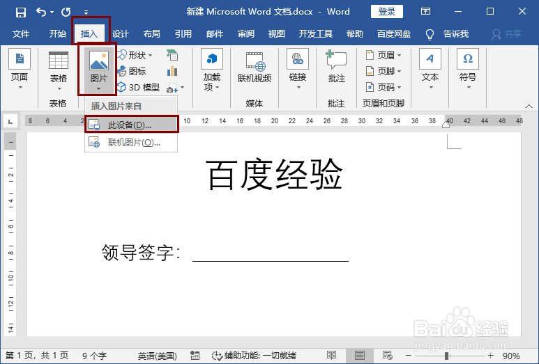Open the 百度网盘 tab
539x364 pixels.
pyautogui.click(x=393, y=34)
